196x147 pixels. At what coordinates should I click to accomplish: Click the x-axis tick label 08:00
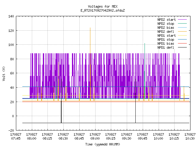pyautogui.click(x=32, y=138)
